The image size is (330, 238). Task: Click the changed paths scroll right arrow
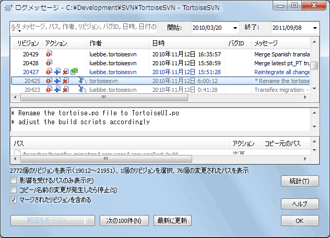[x=305, y=159]
